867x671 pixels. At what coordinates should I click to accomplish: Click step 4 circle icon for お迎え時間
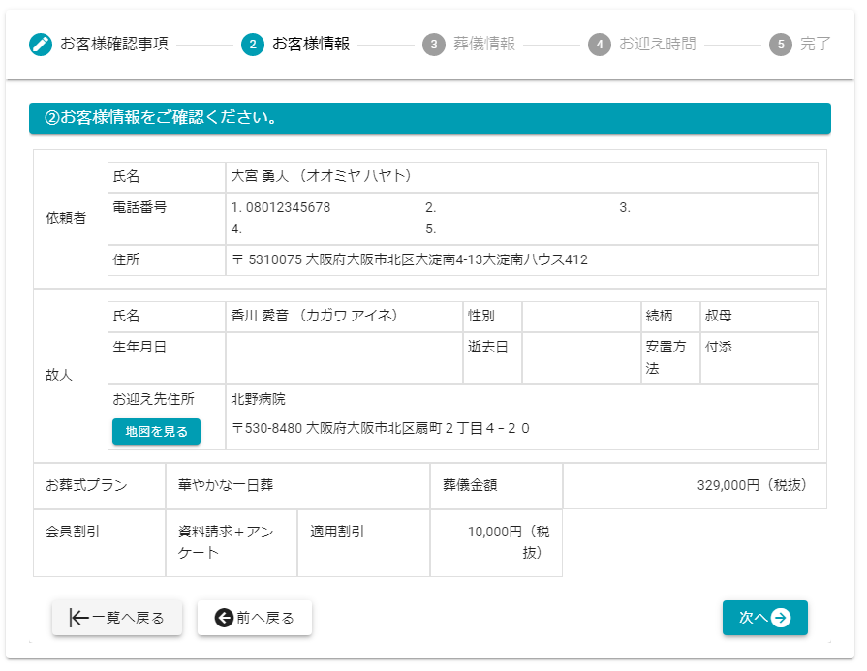coord(600,45)
